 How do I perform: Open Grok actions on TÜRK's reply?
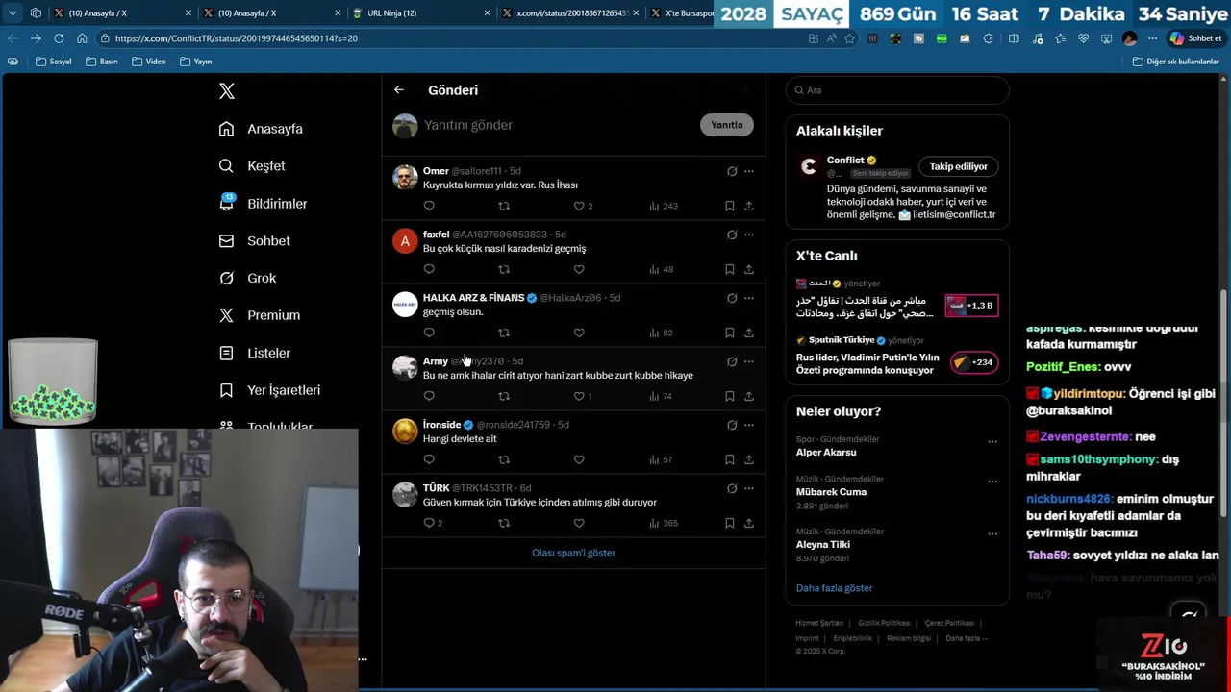tap(732, 488)
